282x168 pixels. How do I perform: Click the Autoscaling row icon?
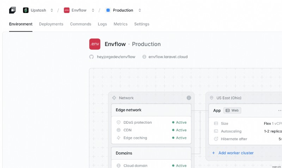216,131
